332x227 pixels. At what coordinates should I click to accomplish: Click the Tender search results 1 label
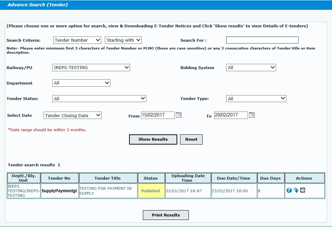pos(34,165)
